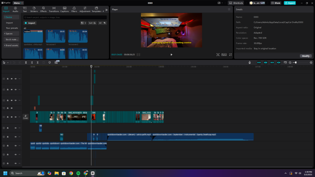
Task: Open the Menu dropdown
Action: point(18,3)
